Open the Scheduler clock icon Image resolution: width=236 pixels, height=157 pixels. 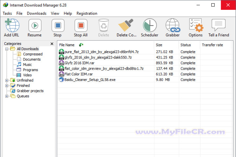coord(149,25)
